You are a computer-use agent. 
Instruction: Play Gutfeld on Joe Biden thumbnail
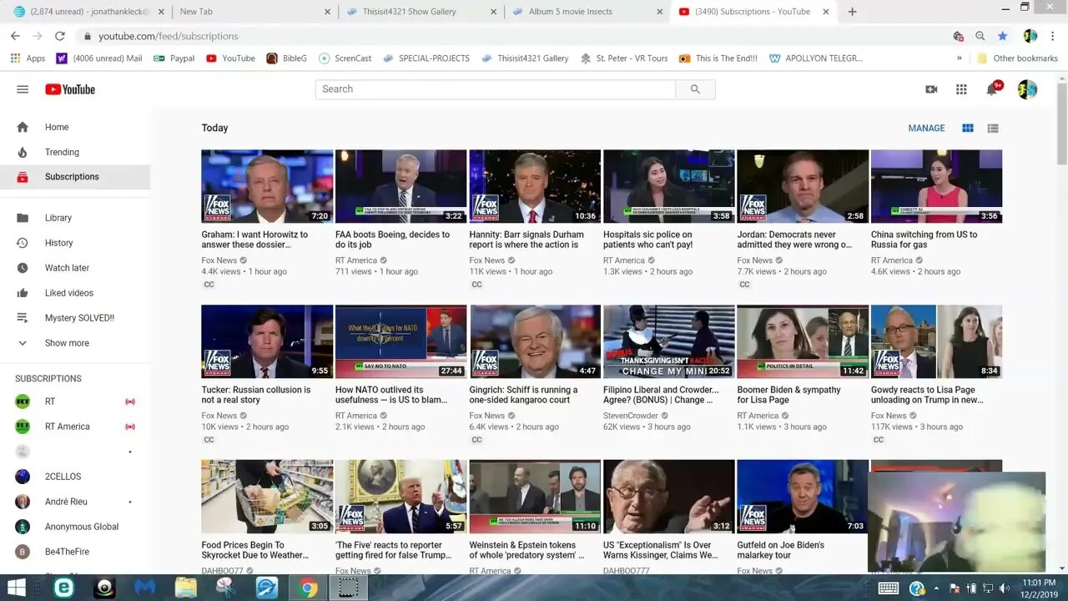[803, 497]
